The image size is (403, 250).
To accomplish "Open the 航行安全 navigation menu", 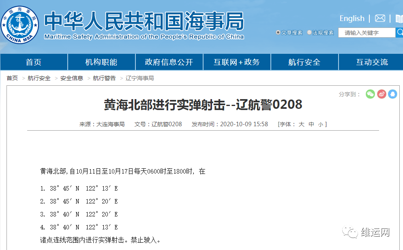I will 304,62.
